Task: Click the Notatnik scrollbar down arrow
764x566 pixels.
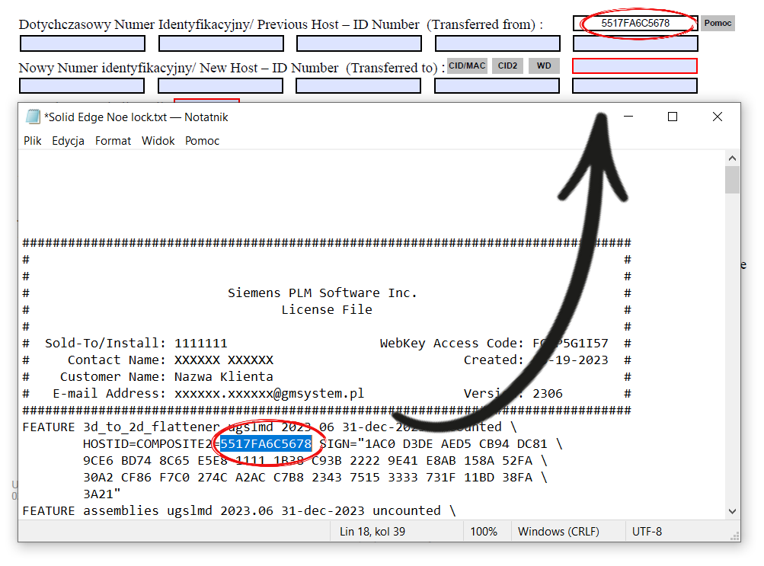Action: pyautogui.click(x=732, y=511)
